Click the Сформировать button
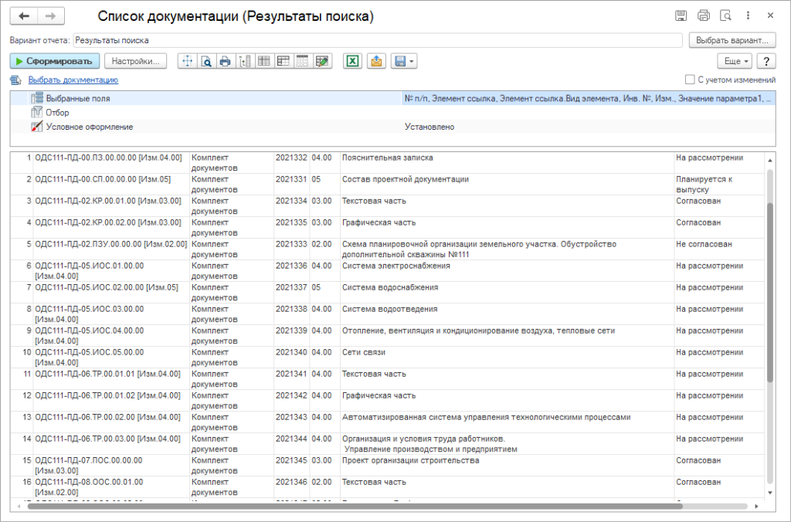This screenshot has height=522, width=791. [55, 61]
